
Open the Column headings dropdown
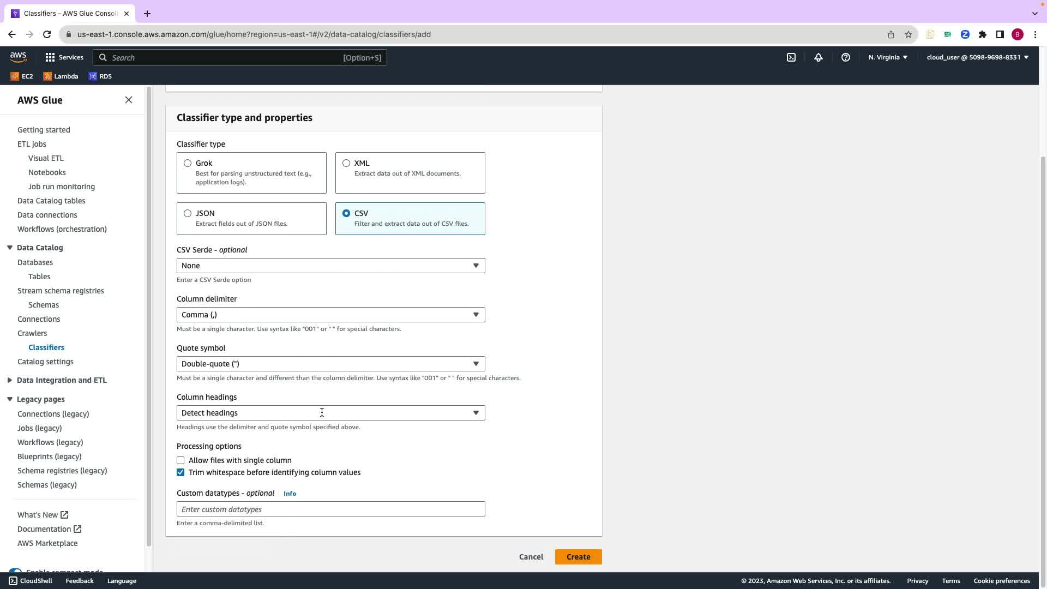[x=330, y=413]
